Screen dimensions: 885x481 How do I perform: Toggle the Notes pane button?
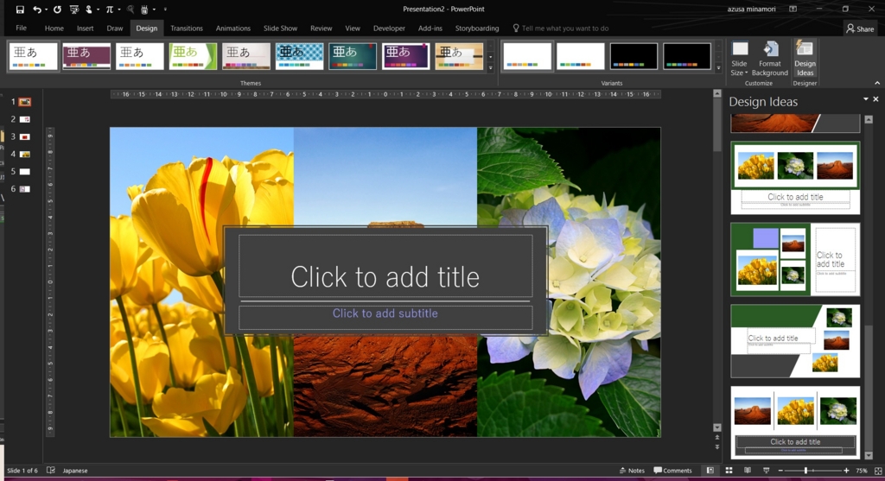(x=632, y=471)
